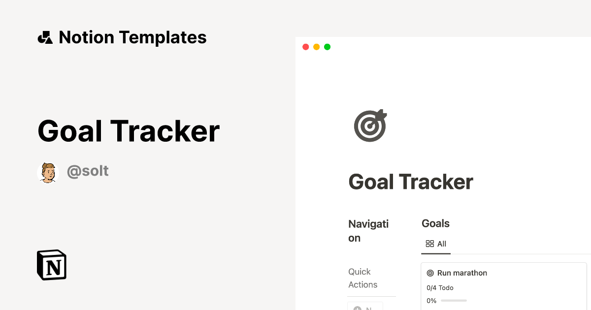This screenshot has width=591, height=310.
Task: Click the Notion Templates logo icon
Action: tap(45, 37)
